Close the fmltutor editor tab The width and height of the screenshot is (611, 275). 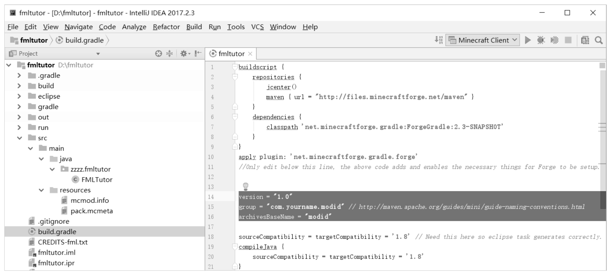pyautogui.click(x=250, y=54)
